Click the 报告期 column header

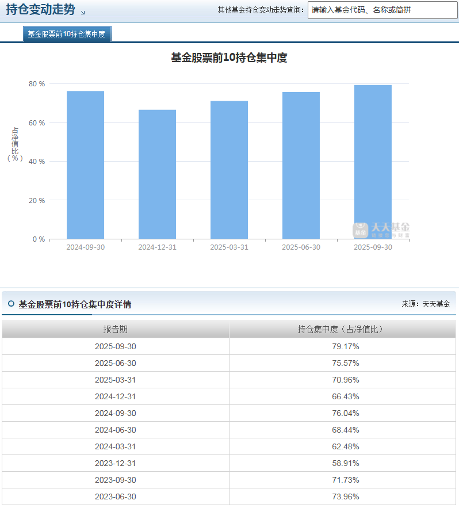tap(115, 329)
